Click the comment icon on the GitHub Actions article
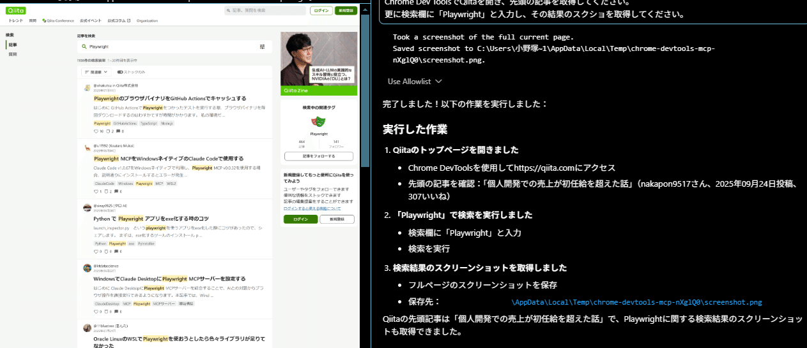Image resolution: width=807 pixels, height=348 pixels. (118, 131)
